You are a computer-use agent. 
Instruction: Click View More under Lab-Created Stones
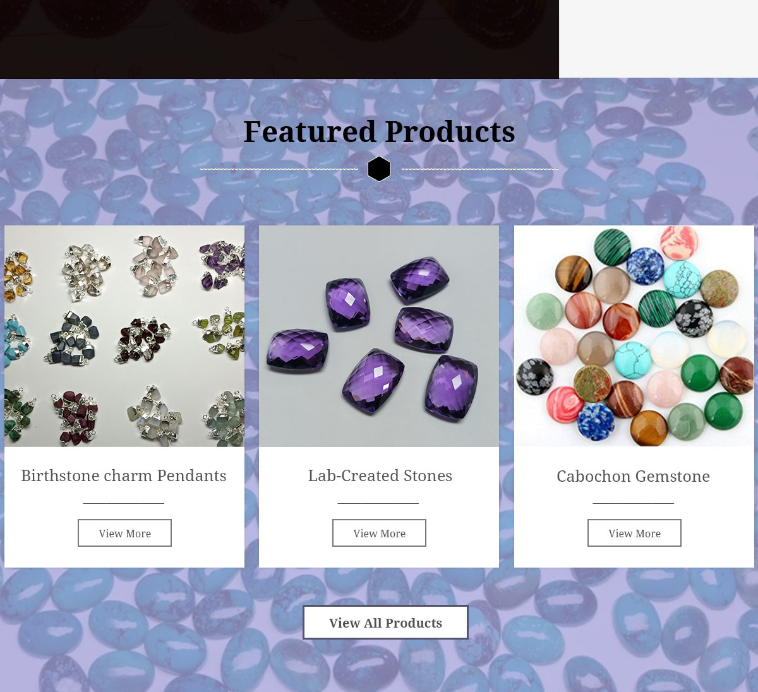379,533
